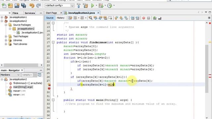Toggle Rectangular Selection icon
This screenshot has width=212, height=119.
point(110,18)
